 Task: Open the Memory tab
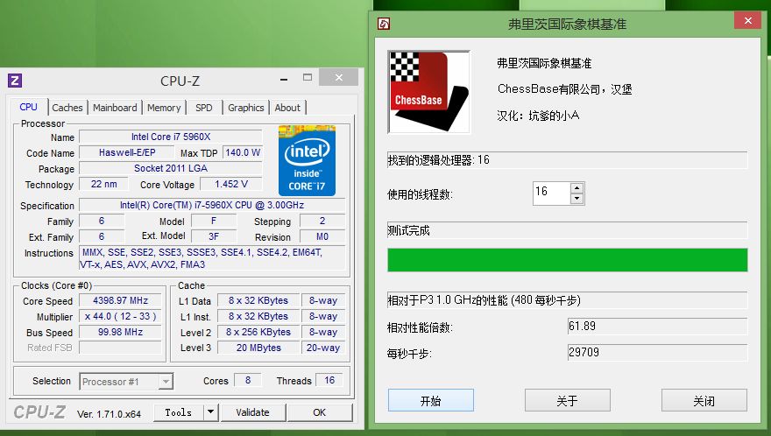(164, 108)
